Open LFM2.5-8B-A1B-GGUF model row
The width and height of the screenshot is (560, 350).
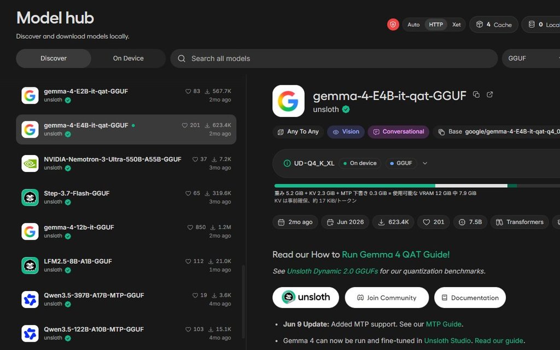(126, 265)
